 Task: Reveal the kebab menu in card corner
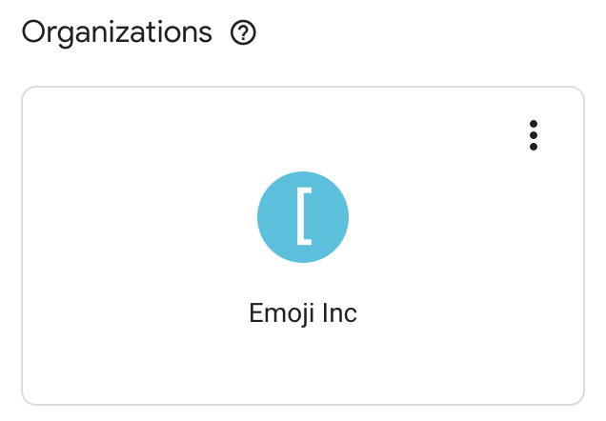click(534, 135)
